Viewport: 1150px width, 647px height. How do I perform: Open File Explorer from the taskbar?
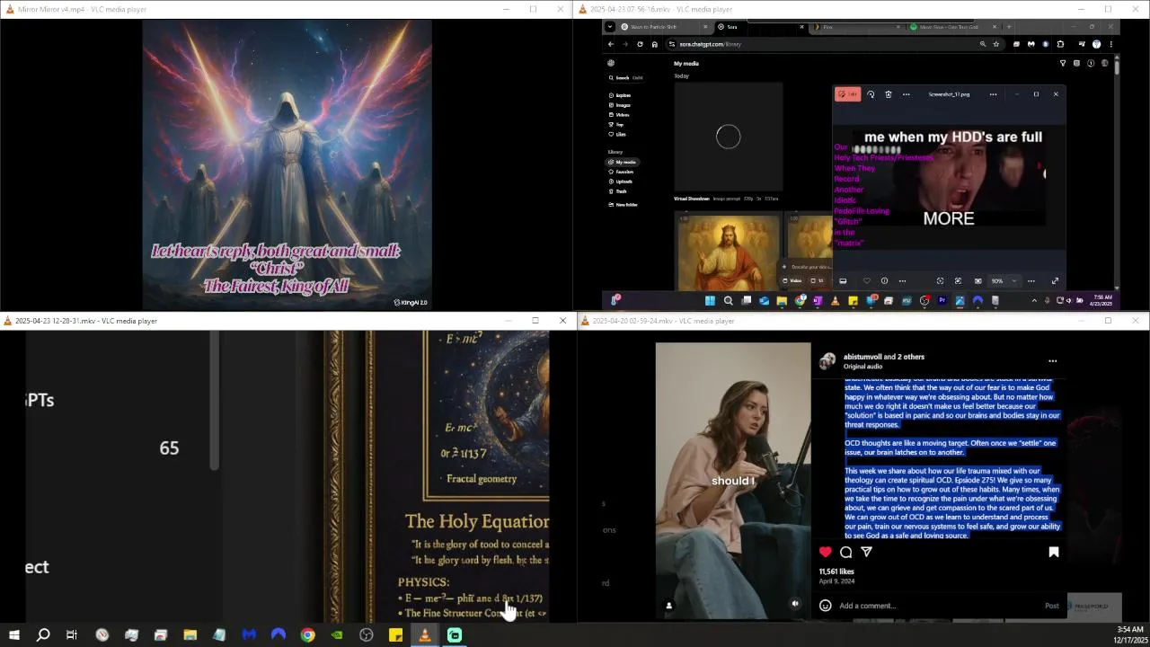click(x=190, y=635)
